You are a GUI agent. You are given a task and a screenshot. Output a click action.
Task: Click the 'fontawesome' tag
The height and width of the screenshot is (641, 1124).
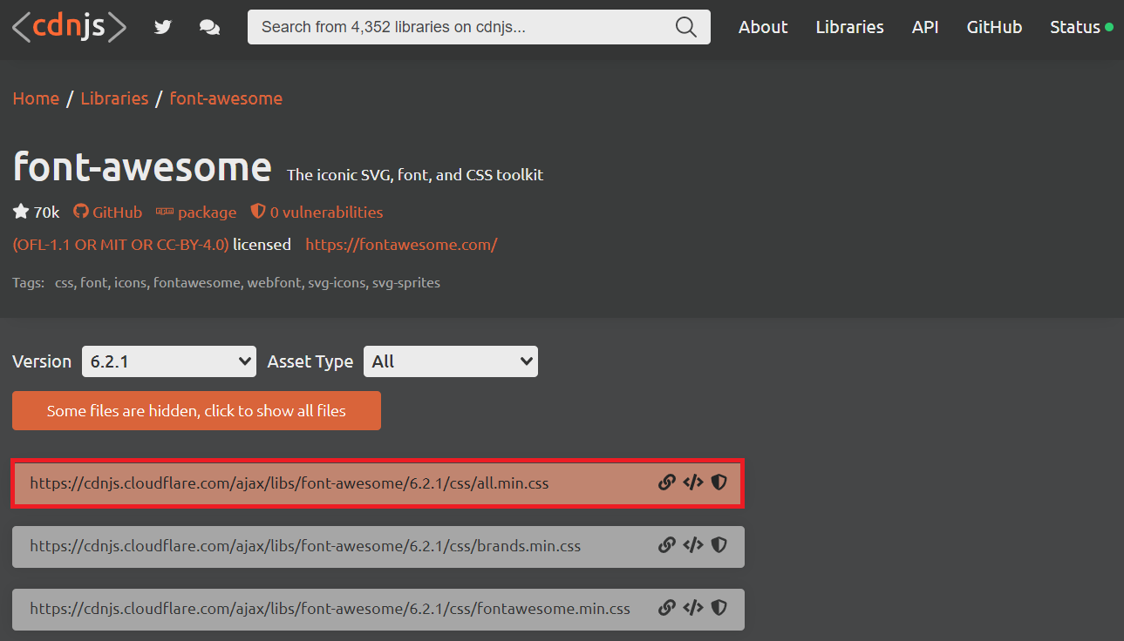(x=196, y=282)
